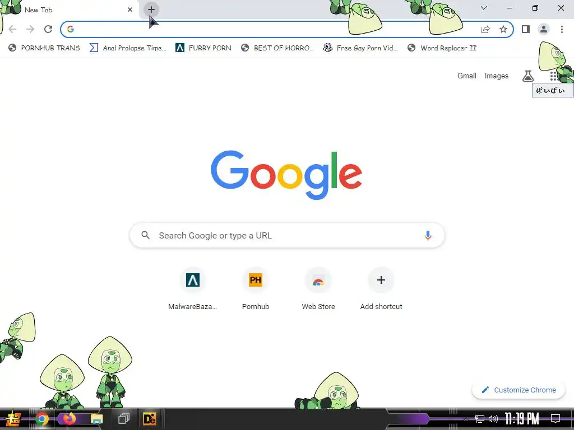
Task: Show the clock at 11:19 PM
Action: click(522, 419)
